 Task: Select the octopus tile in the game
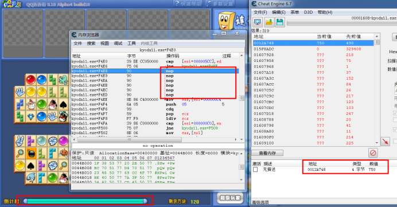coord(63,80)
